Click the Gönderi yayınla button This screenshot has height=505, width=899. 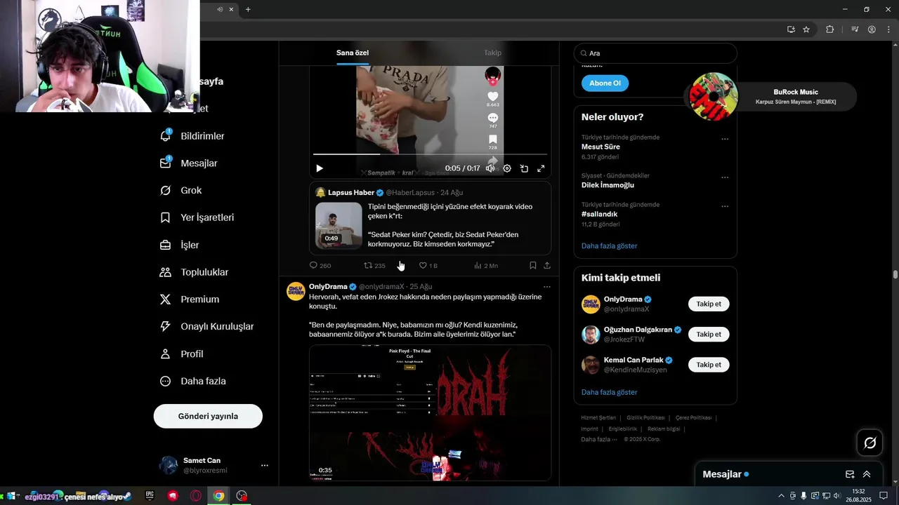point(208,416)
